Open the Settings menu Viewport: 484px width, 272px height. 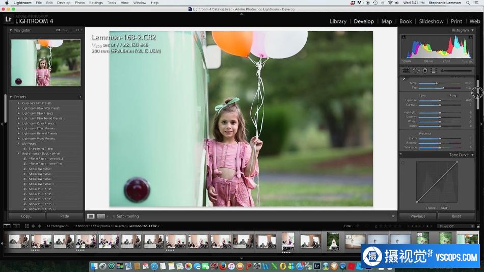click(x=96, y=3)
